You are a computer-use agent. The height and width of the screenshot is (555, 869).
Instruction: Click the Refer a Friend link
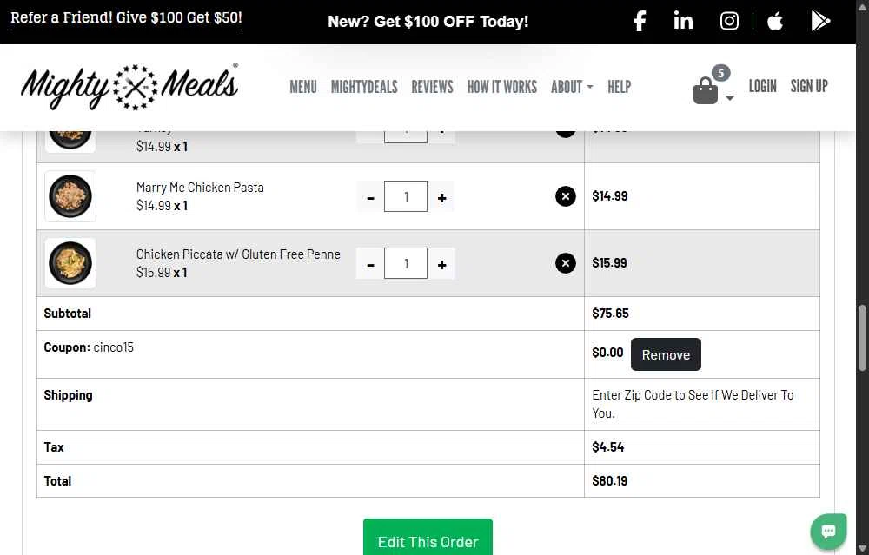coord(126,17)
